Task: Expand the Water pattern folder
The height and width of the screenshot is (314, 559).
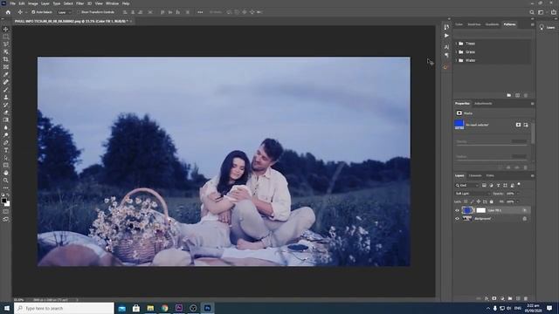Action: click(x=456, y=60)
